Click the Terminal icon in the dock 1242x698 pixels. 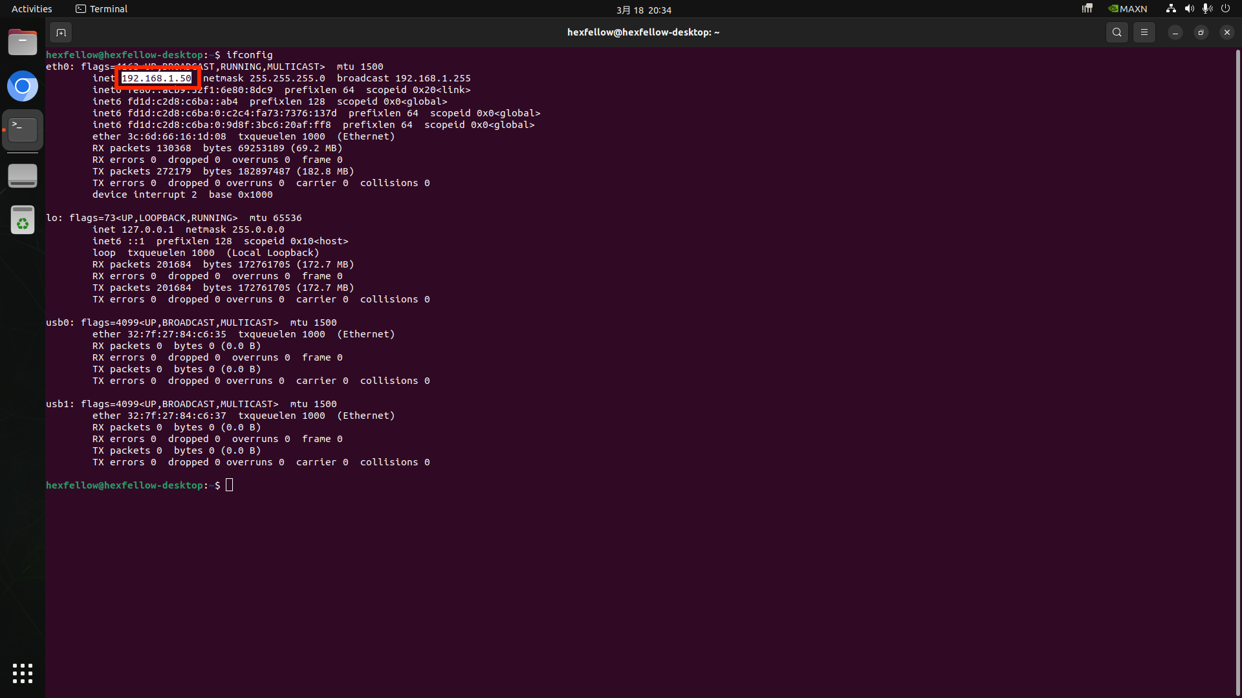[x=23, y=130]
